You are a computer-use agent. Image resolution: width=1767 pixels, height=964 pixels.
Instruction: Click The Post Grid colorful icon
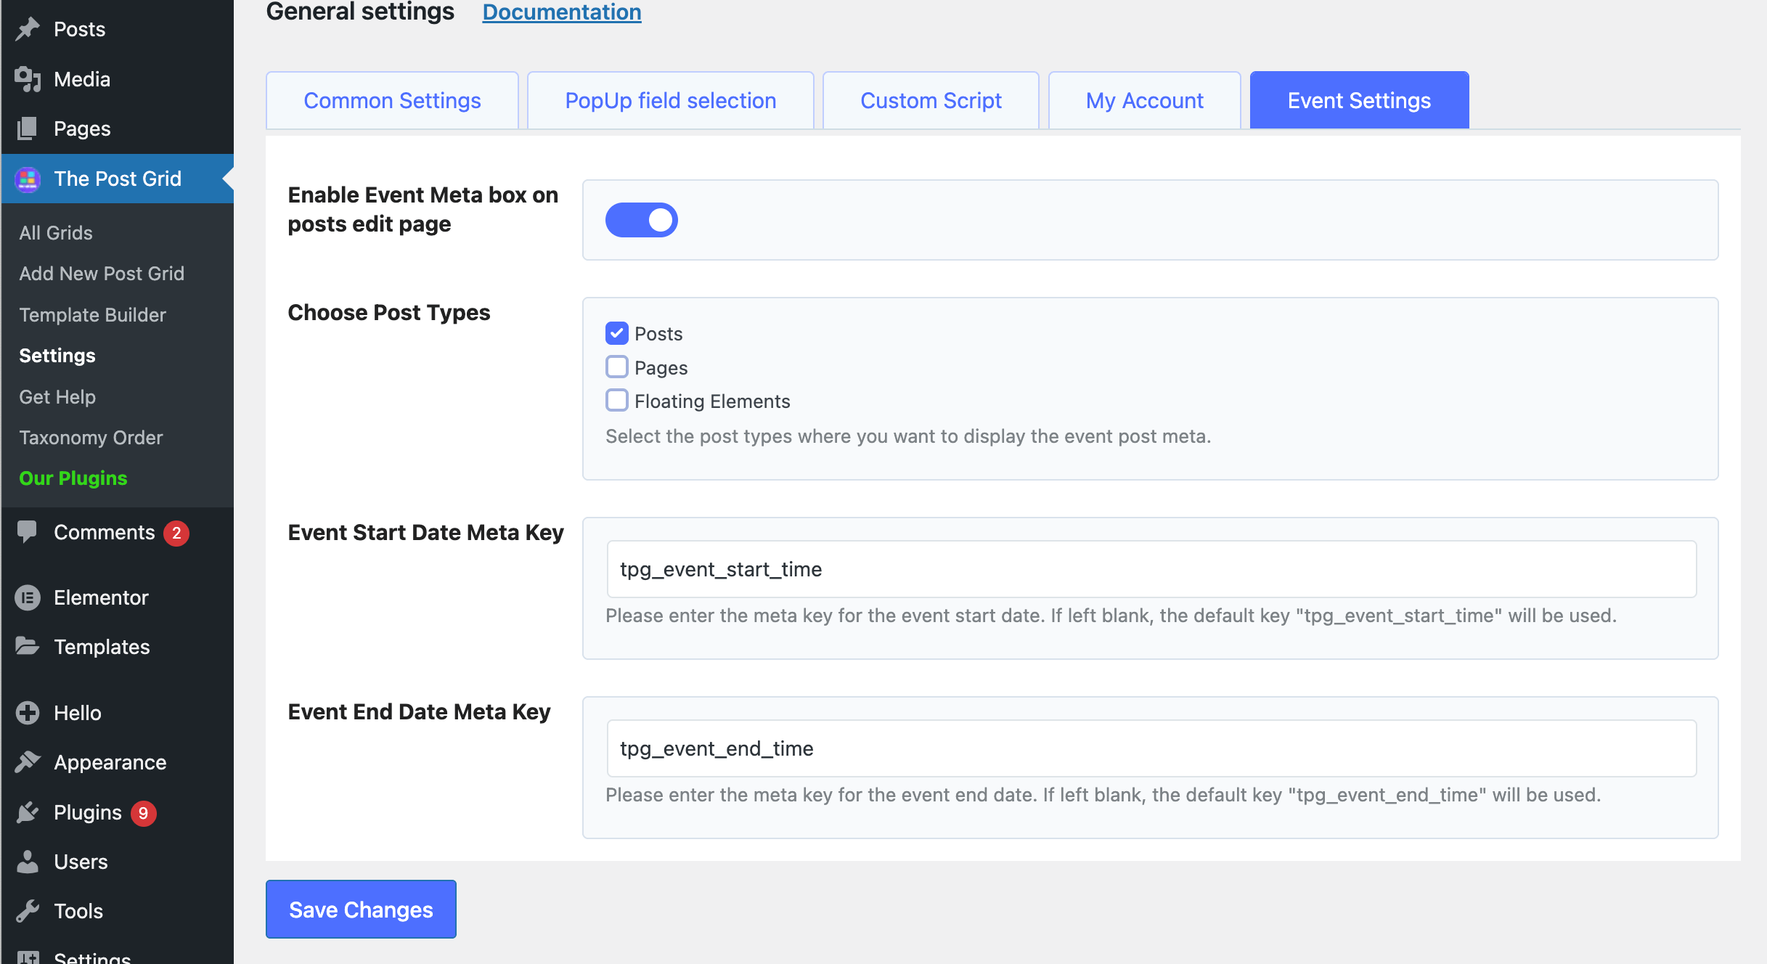28,179
